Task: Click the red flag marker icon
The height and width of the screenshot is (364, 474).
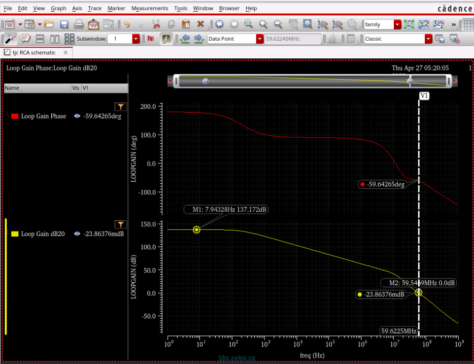Action: click(x=151, y=39)
